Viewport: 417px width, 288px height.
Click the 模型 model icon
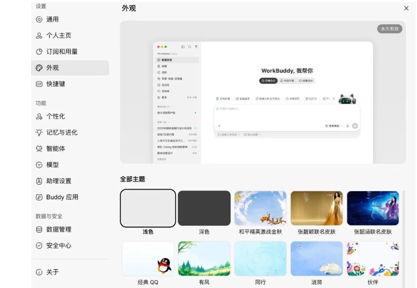39,165
